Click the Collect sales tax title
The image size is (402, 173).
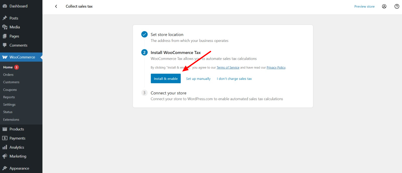point(79,6)
